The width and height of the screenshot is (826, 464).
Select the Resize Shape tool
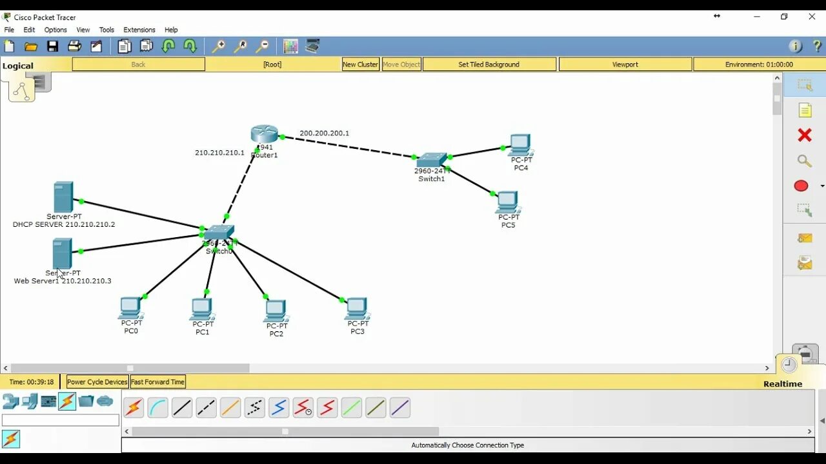click(x=804, y=210)
